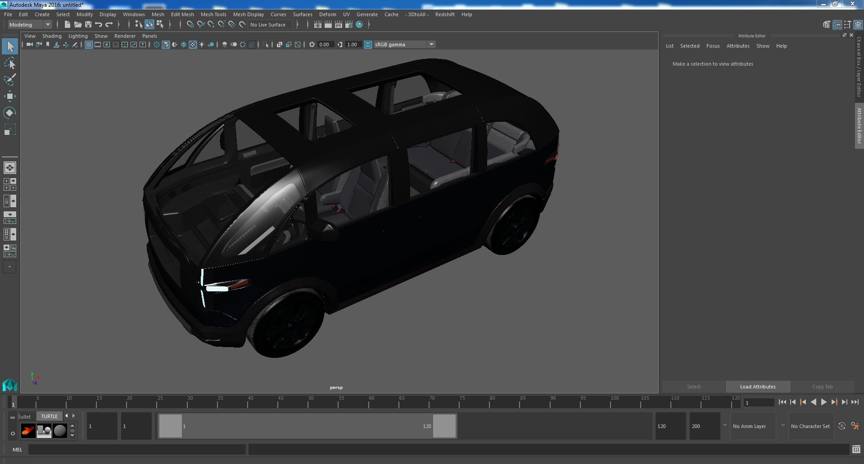
Task: Click select camera icon in viewport
Action: point(29,45)
